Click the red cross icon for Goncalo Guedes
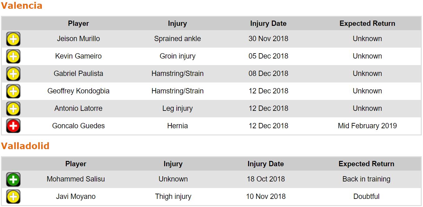The image size is (423, 207). click(x=13, y=126)
